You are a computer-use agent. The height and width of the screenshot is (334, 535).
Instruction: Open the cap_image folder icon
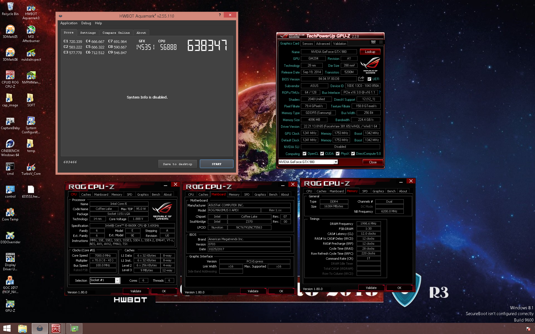[10, 100]
